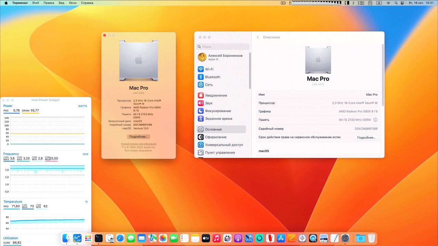Screen dimensions: 438x246
Task: Click the input source 'A' menu bar icon
Action: (x=379, y=3)
